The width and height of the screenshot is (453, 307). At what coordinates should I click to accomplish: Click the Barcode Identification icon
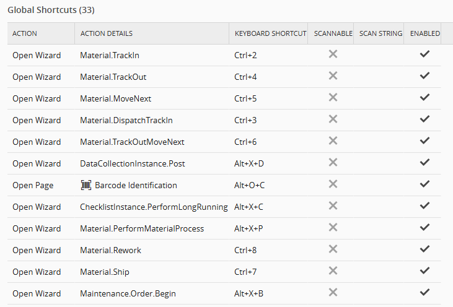tap(86, 185)
